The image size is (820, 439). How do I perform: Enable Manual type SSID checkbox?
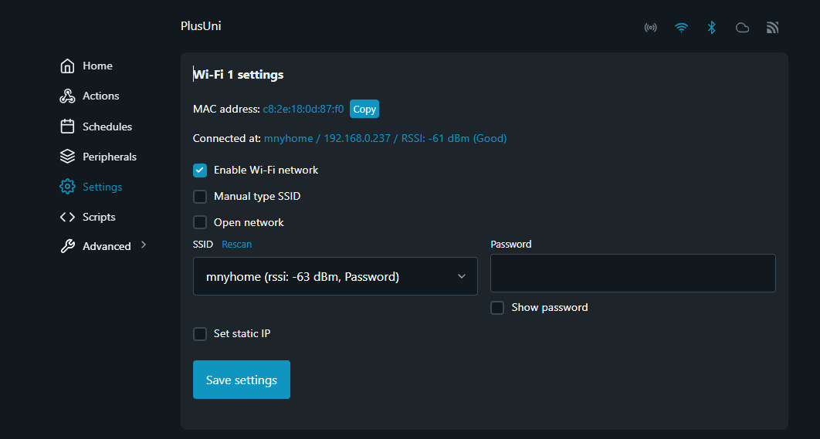[x=200, y=197]
